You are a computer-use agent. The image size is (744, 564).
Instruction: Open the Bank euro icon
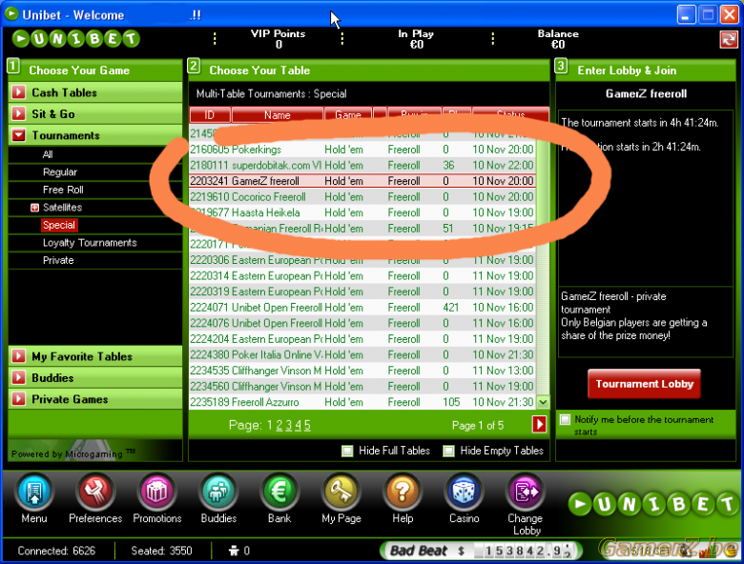279,493
